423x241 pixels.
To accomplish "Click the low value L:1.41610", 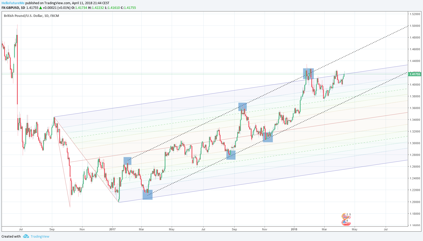I will 112,8.
